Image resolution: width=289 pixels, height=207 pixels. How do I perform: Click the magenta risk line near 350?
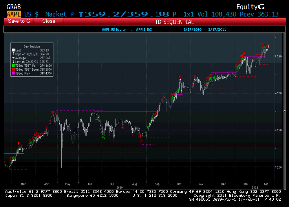tap(254, 56)
